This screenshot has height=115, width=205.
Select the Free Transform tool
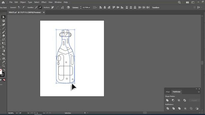4,43
